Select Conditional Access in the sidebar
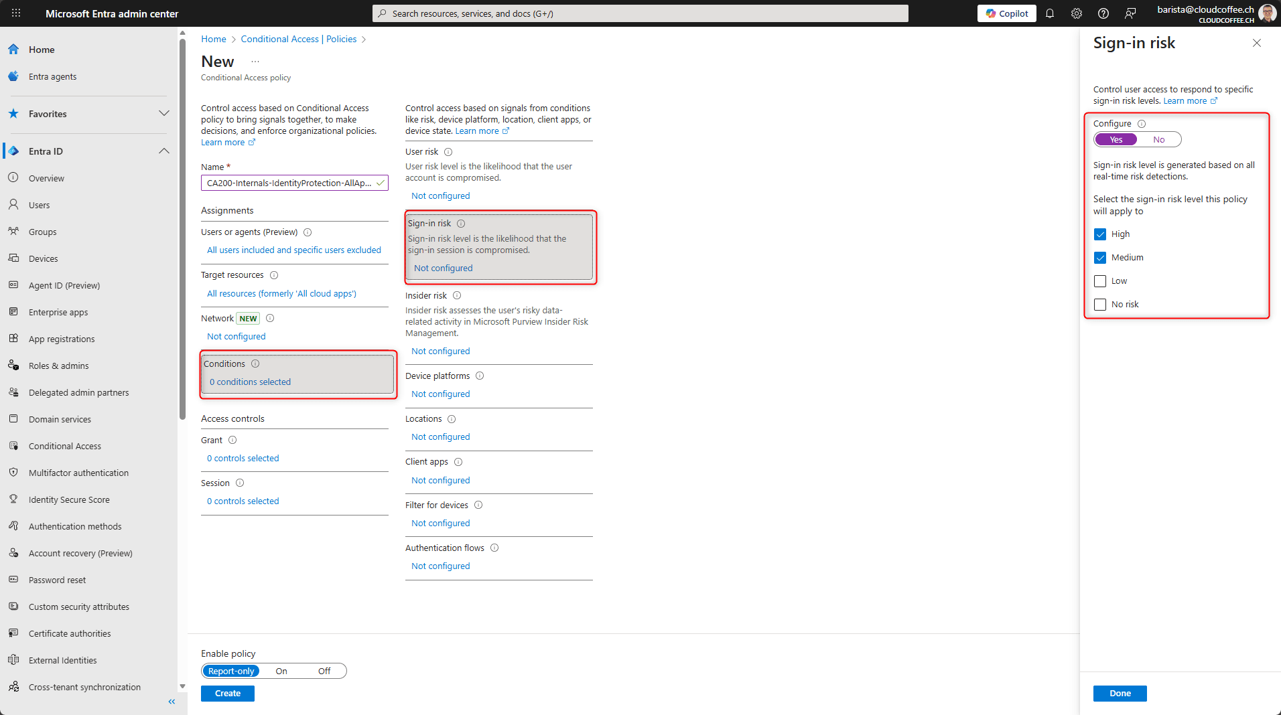This screenshot has height=715, width=1281. pos(64,445)
